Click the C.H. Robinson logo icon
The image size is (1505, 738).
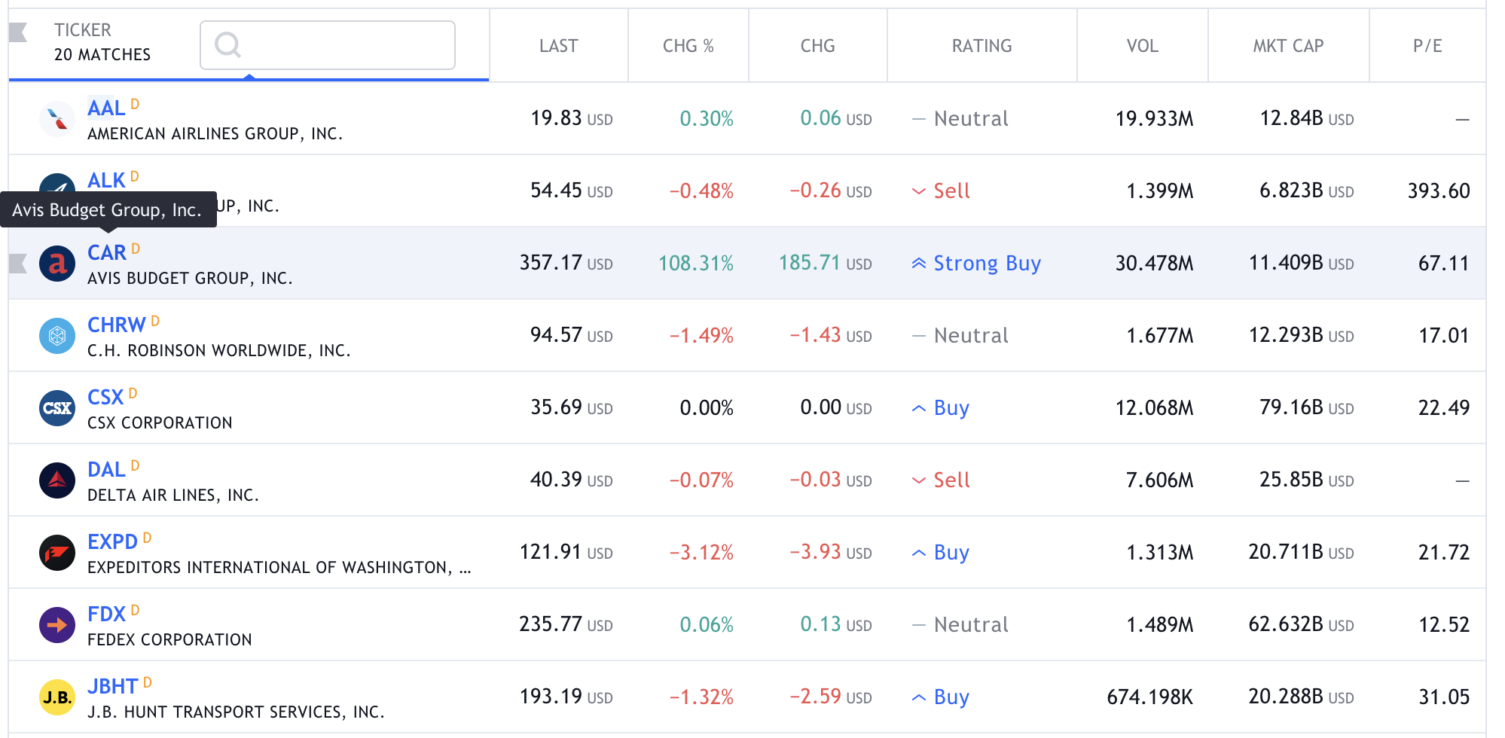(56, 336)
